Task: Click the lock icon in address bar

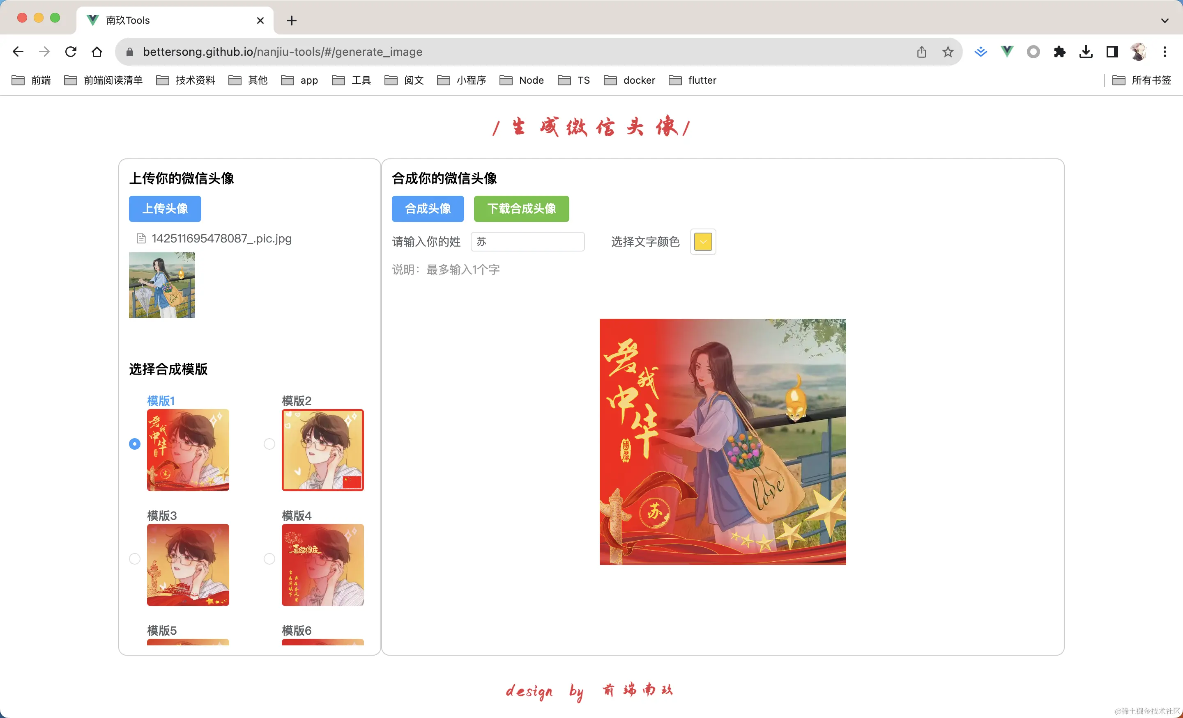Action: point(130,52)
